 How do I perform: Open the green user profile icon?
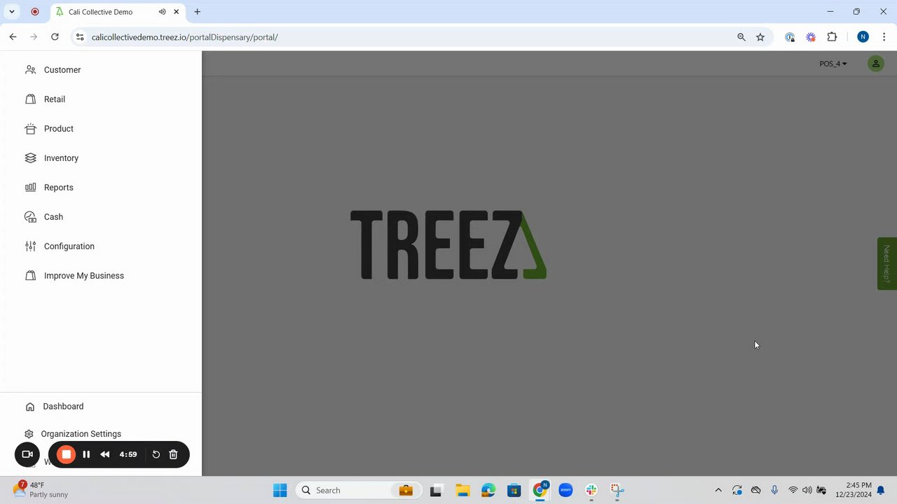(x=875, y=64)
